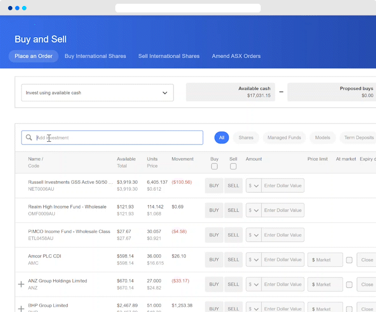Click the Proposed buys $0.00 box

(332, 92)
